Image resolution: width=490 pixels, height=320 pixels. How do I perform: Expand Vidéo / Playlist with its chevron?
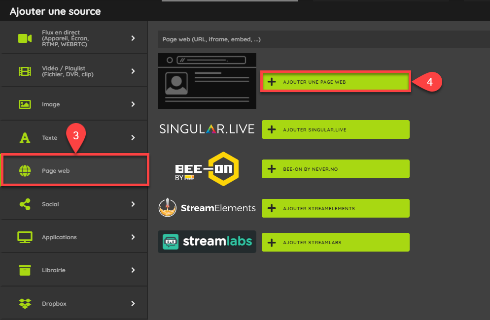[133, 71]
